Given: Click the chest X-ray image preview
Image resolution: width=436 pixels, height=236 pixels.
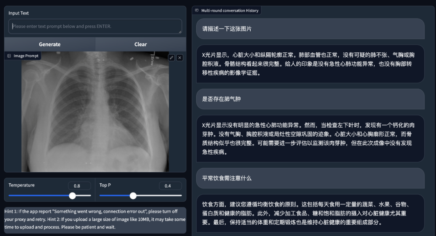Looking at the screenshot, I should click(95, 112).
